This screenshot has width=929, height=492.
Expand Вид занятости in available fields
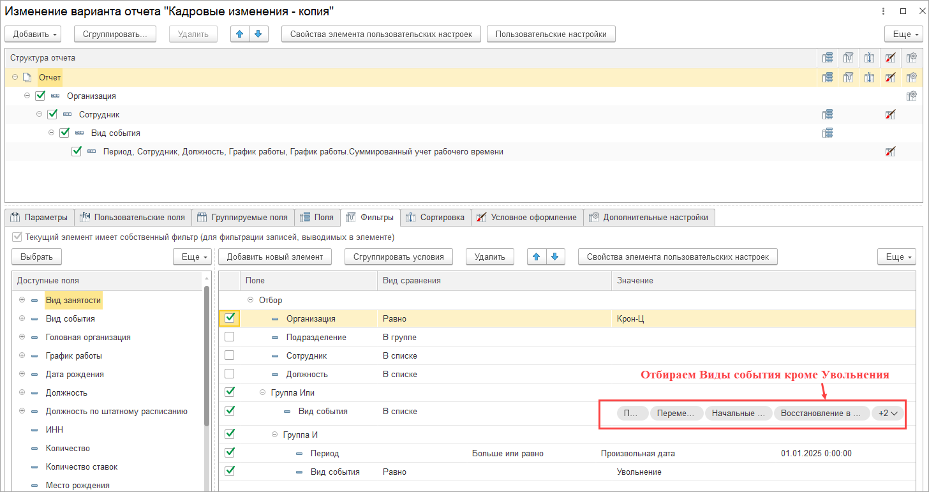22,300
